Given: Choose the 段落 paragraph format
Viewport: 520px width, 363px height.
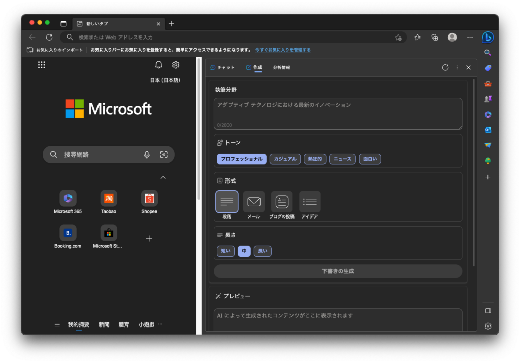Looking at the screenshot, I should tap(227, 201).
